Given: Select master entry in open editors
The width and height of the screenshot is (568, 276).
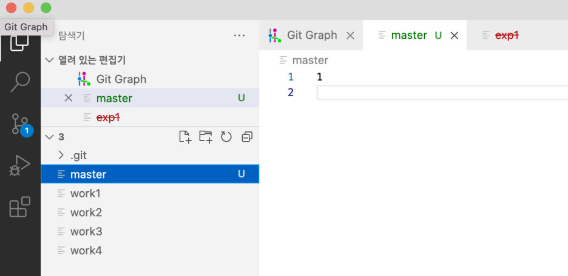Looking at the screenshot, I should [x=150, y=98].
